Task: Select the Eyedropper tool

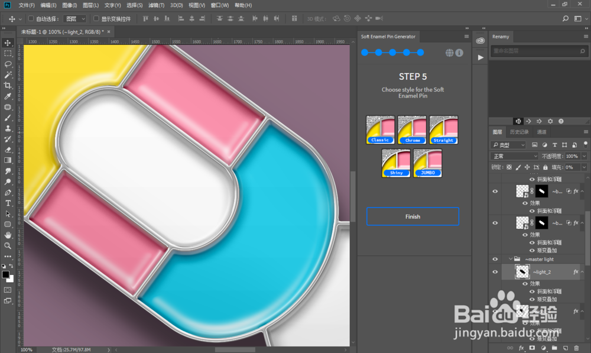Action: pyautogui.click(x=8, y=96)
